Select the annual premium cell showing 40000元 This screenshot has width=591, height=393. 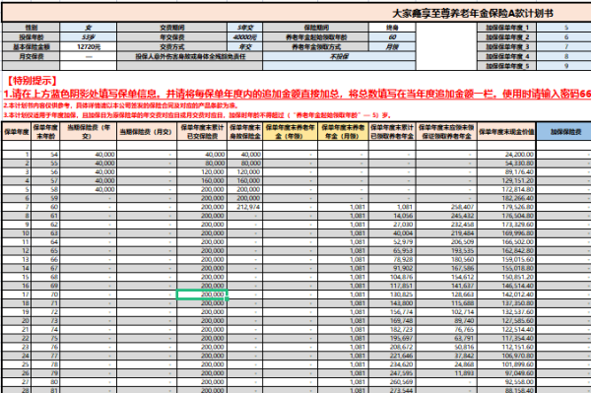pyautogui.click(x=245, y=36)
